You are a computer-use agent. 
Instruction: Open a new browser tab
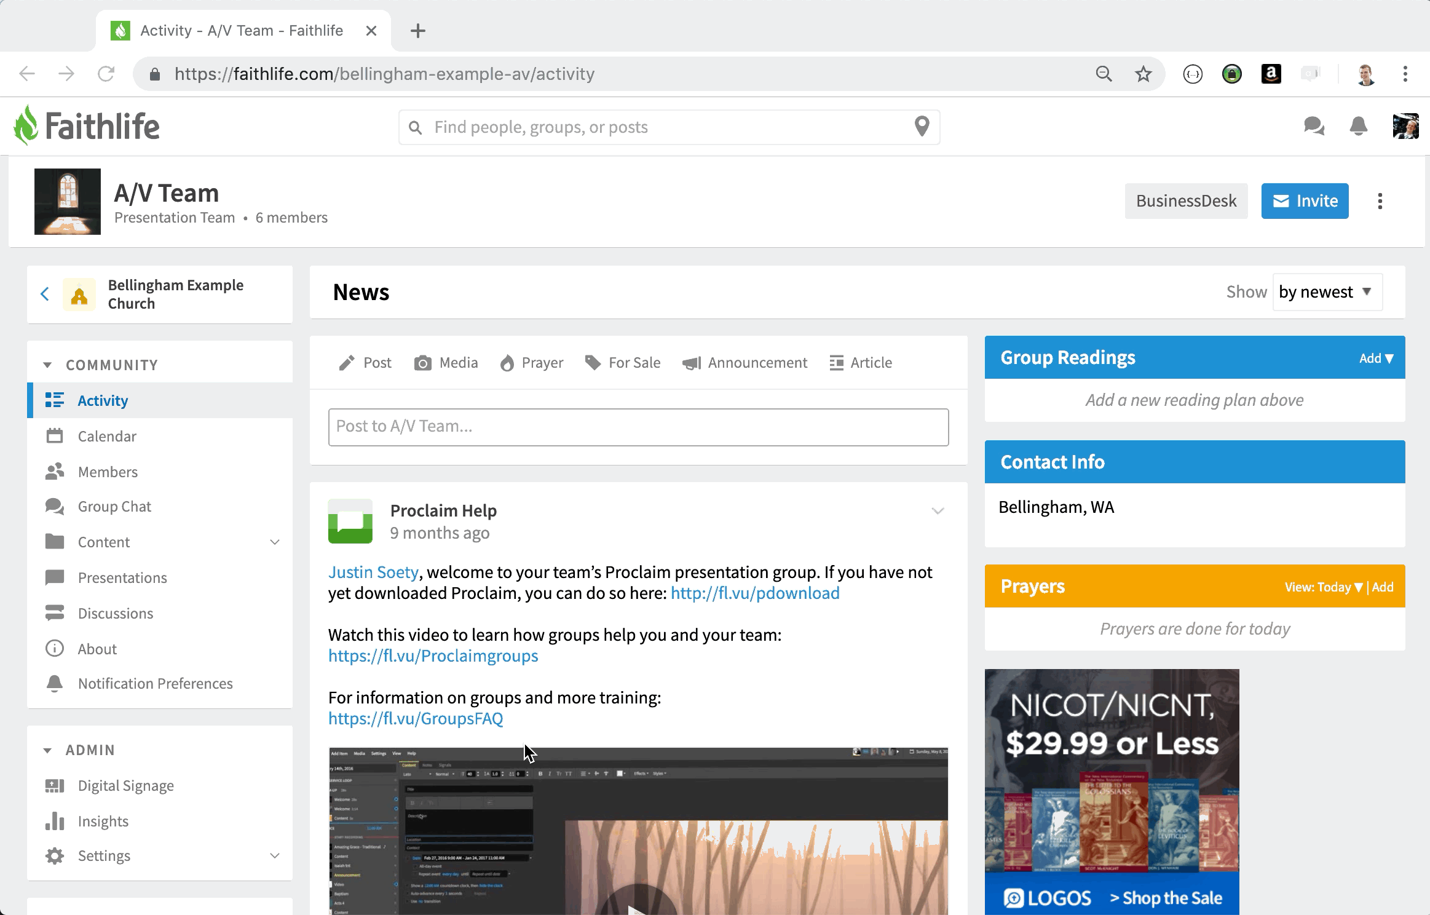[418, 31]
